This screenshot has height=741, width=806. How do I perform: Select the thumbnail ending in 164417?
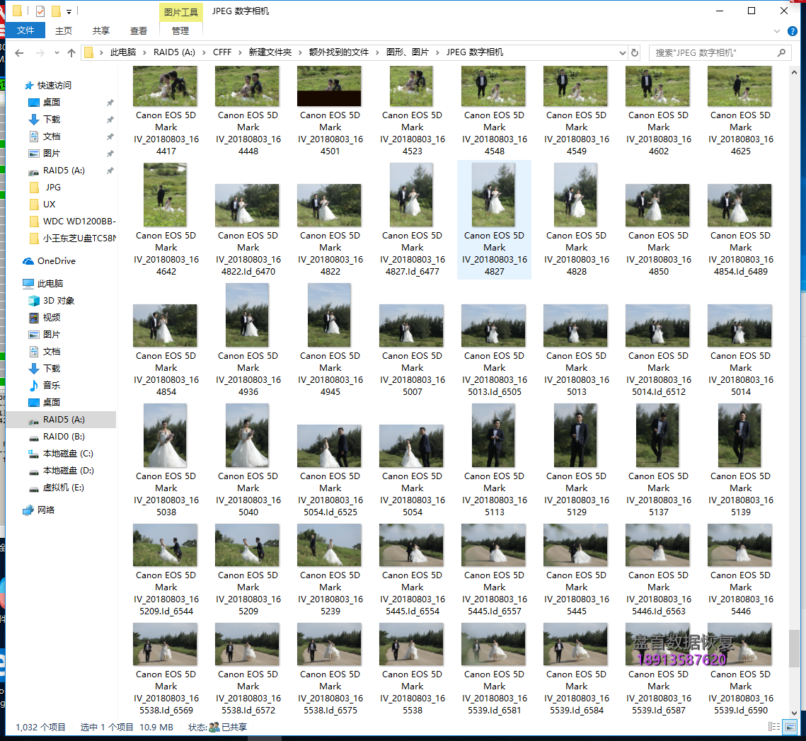click(x=165, y=85)
